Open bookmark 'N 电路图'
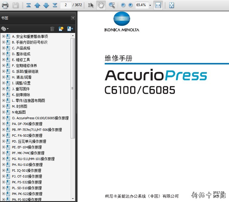229x202 pixels. (x=19, y=112)
